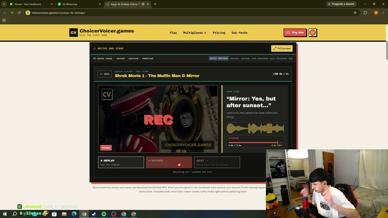Click the Shrek video preview showing REC
Screen dimensions: 388x218
[158, 119]
